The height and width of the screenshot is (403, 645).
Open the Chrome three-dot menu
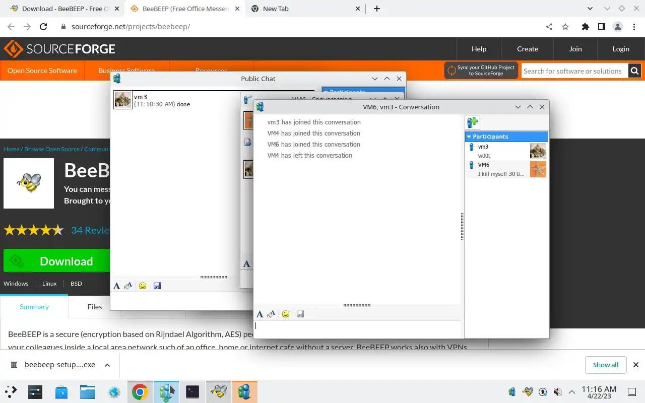633,27
